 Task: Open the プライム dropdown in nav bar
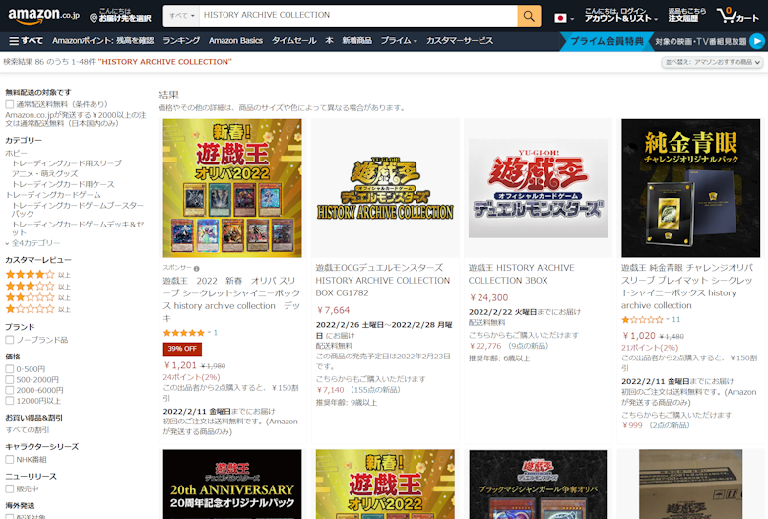(399, 41)
